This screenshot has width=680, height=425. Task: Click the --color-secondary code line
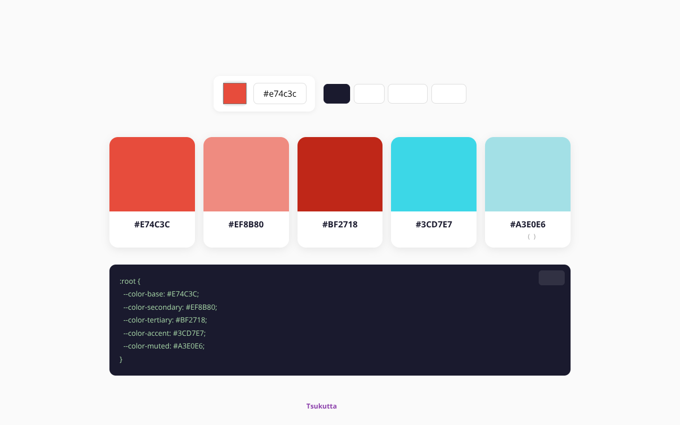click(x=170, y=307)
